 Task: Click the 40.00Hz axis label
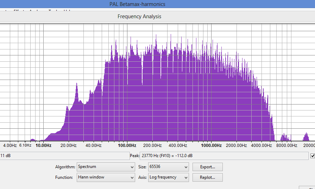[x=94, y=146]
